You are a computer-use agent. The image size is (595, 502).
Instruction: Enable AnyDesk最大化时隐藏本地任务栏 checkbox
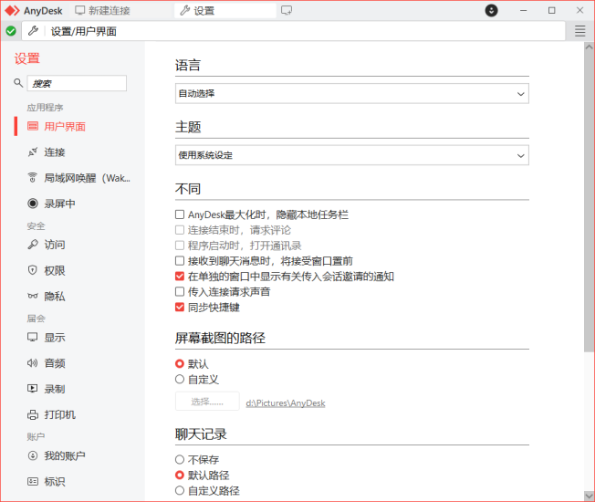180,214
